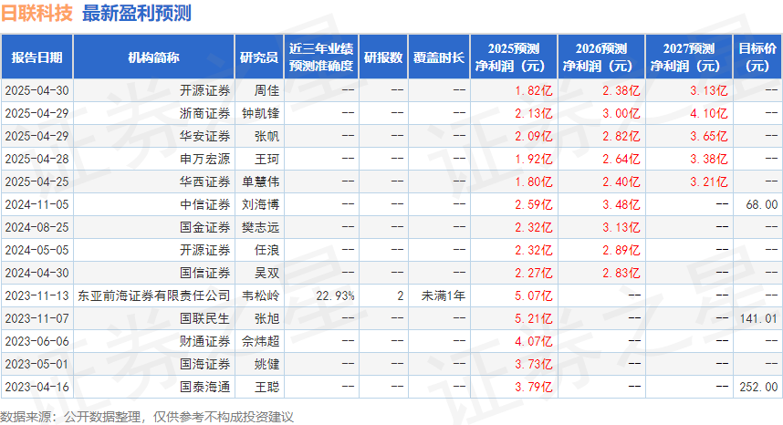Viewport: 783px width, 425px height.
Task: Click the 研究员 column header
Action: pos(259,57)
